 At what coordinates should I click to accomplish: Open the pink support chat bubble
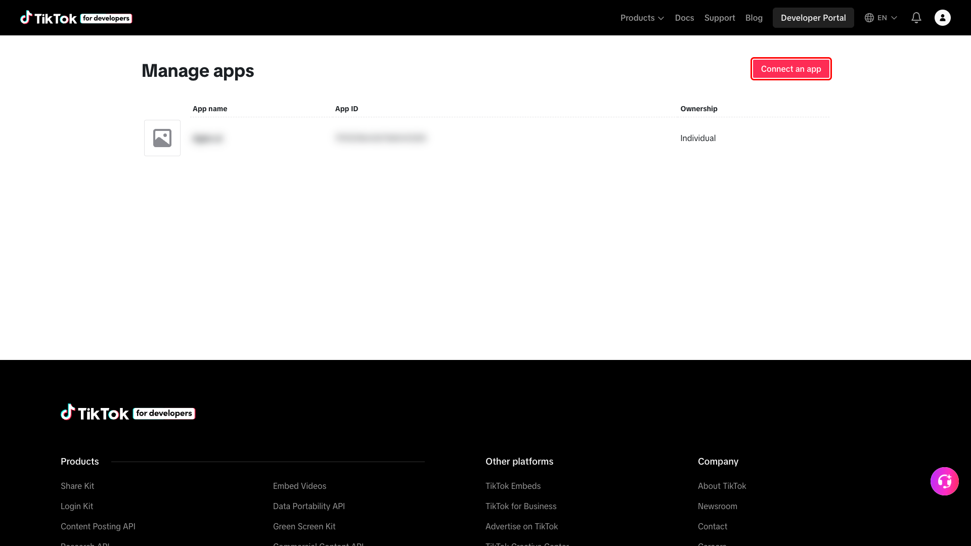(x=945, y=481)
